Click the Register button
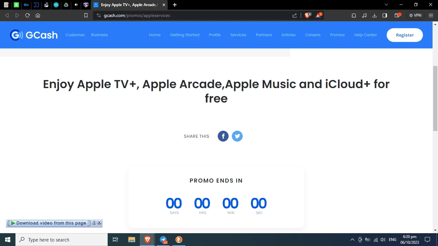 pyautogui.click(x=405, y=35)
